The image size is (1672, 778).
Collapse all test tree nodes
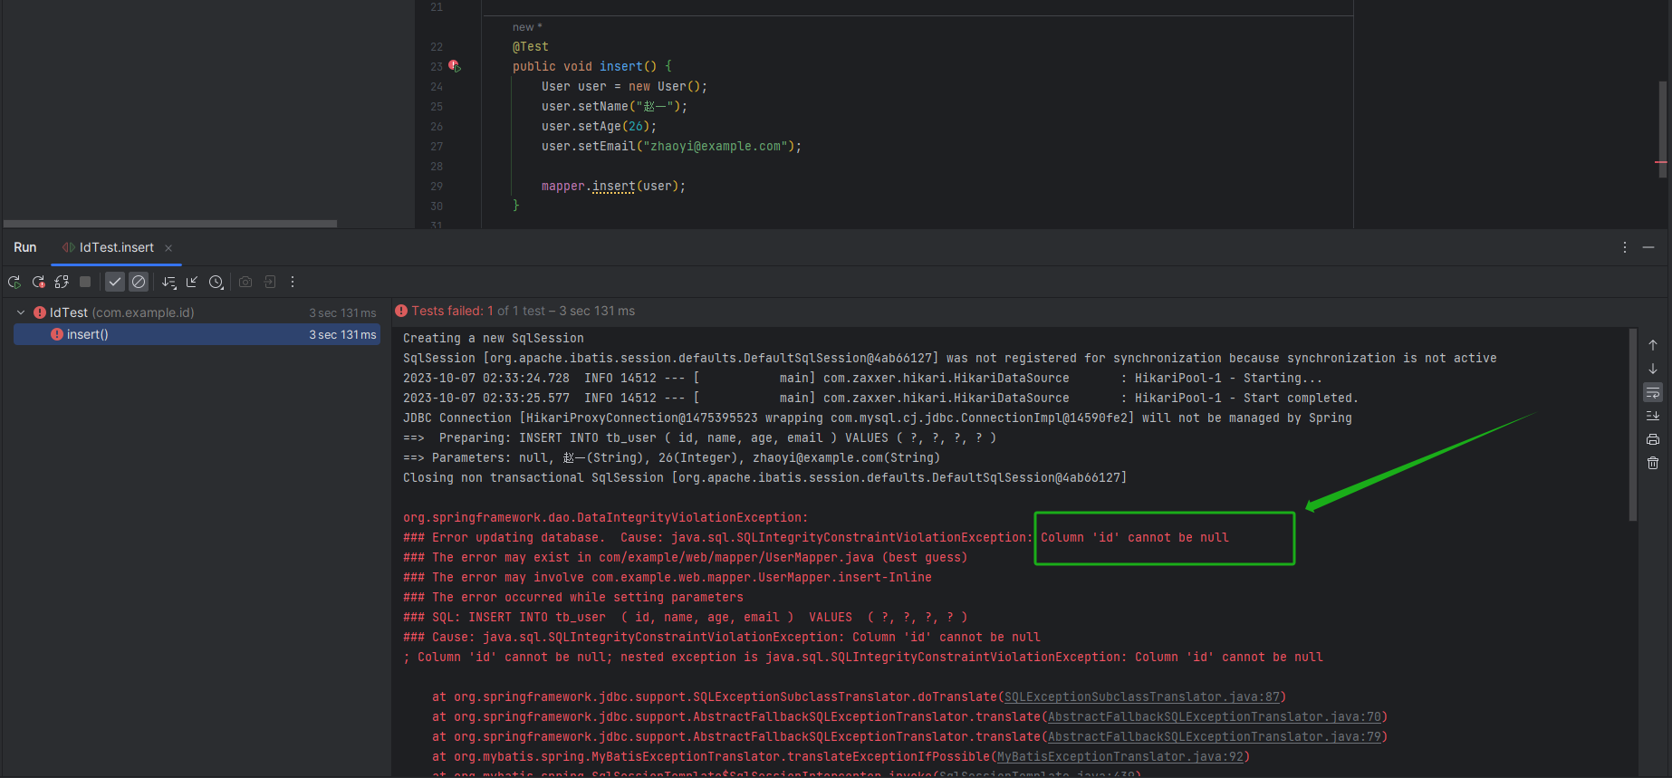click(192, 283)
